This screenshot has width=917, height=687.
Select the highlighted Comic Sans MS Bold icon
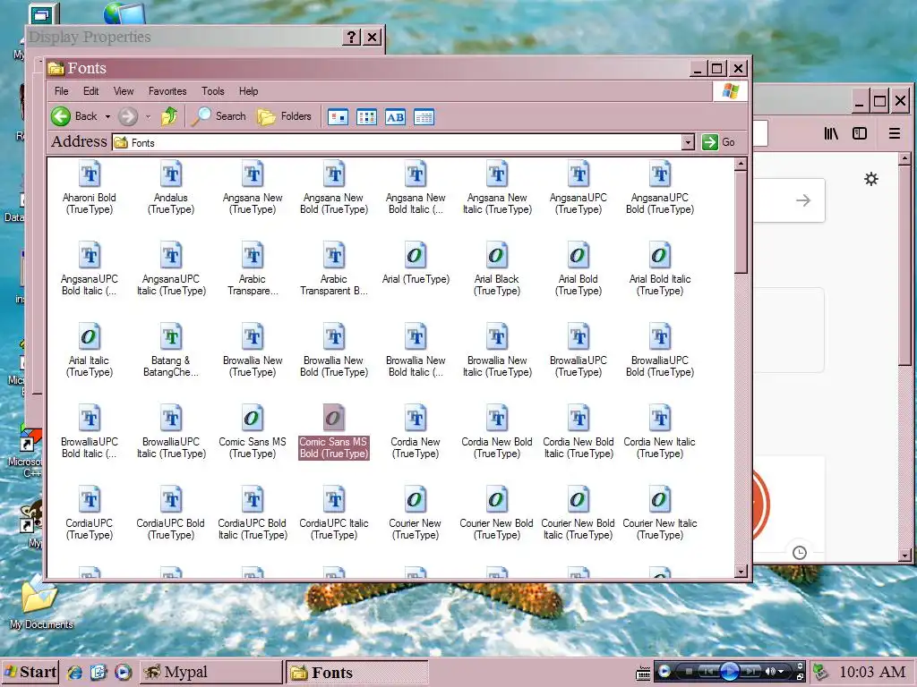click(334, 418)
